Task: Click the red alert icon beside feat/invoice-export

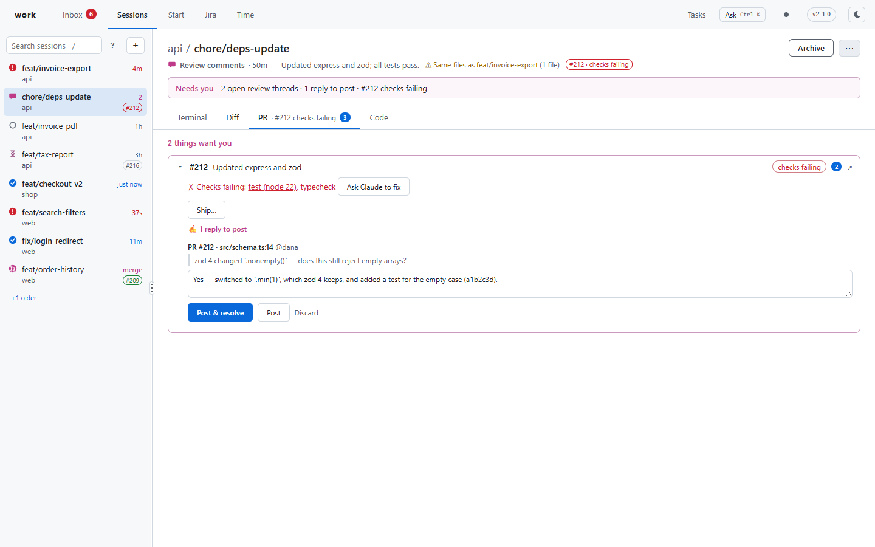Action: click(x=13, y=68)
